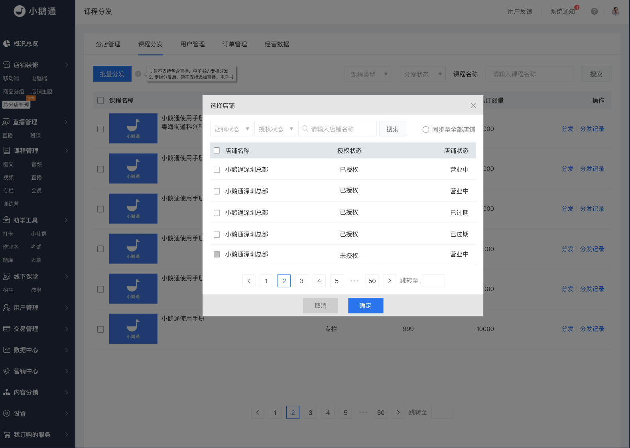
Task: Go to the previous page in the dialog pagination
Action: click(249, 281)
